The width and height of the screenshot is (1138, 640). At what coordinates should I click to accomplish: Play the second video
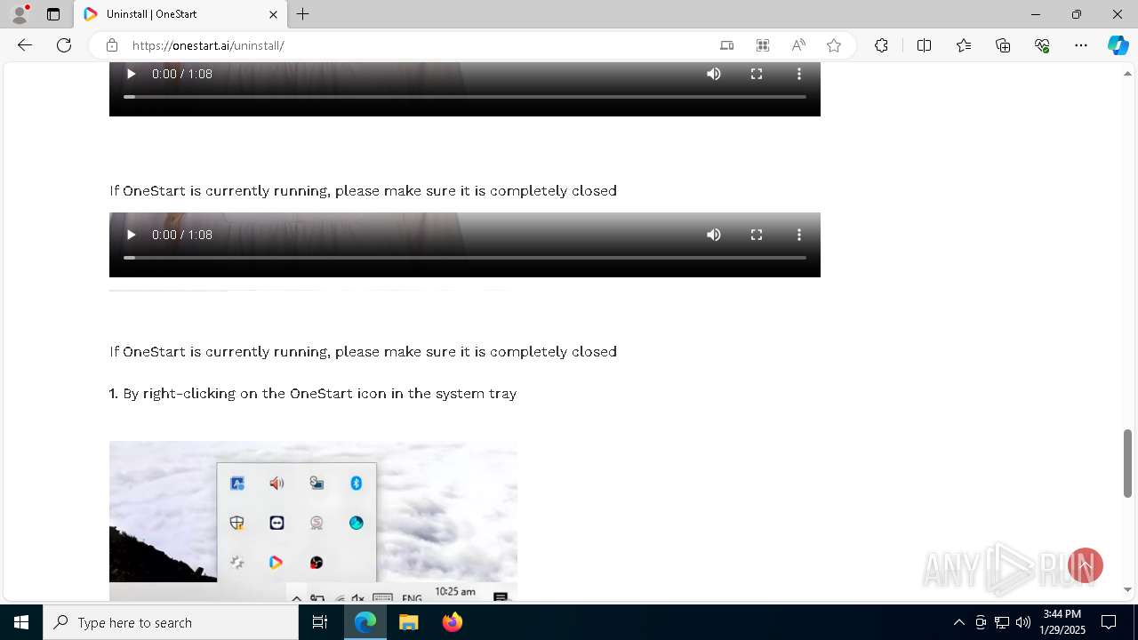tap(131, 235)
